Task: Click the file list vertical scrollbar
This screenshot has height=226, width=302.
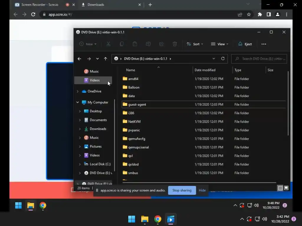Action: pos(288,103)
